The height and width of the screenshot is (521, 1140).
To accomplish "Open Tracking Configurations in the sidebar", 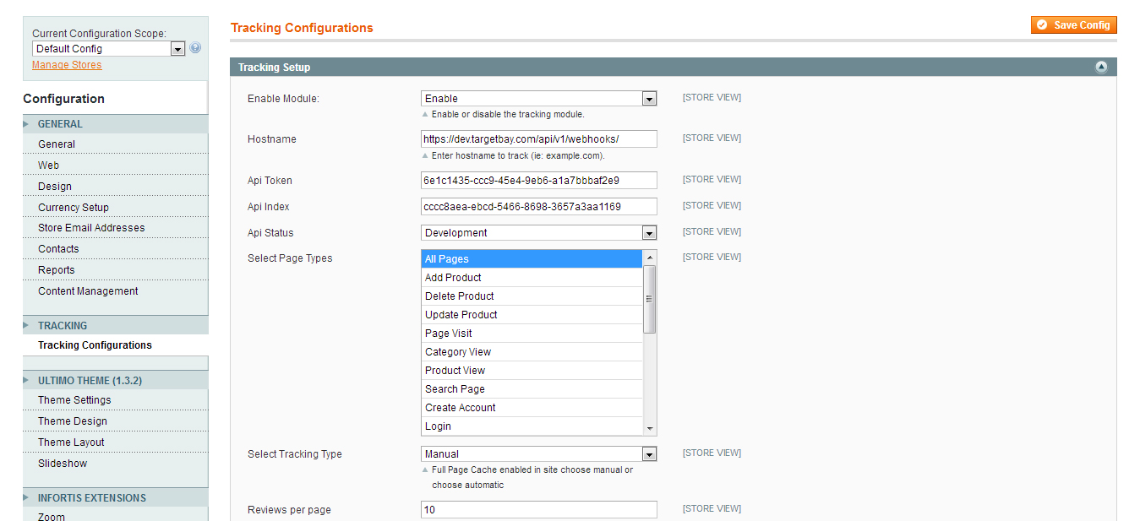I will 94,345.
